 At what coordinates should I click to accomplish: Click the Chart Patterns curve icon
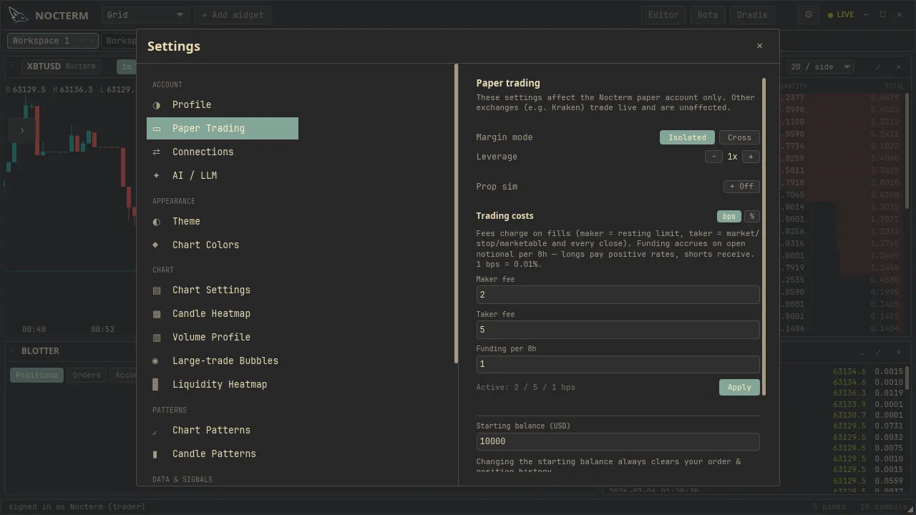pos(155,431)
